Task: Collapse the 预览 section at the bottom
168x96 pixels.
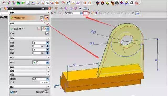Action: [x=48, y=87]
